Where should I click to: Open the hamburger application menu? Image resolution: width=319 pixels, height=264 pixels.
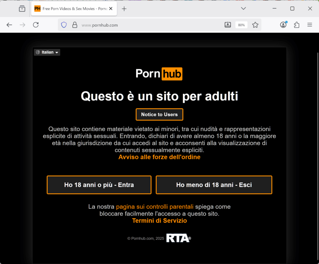(x=310, y=25)
